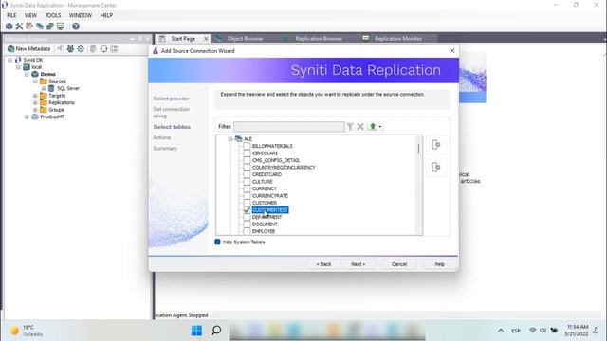Image resolution: width=607 pixels, height=341 pixels.
Task: Open Windows taskbar search
Action: [x=216, y=331]
